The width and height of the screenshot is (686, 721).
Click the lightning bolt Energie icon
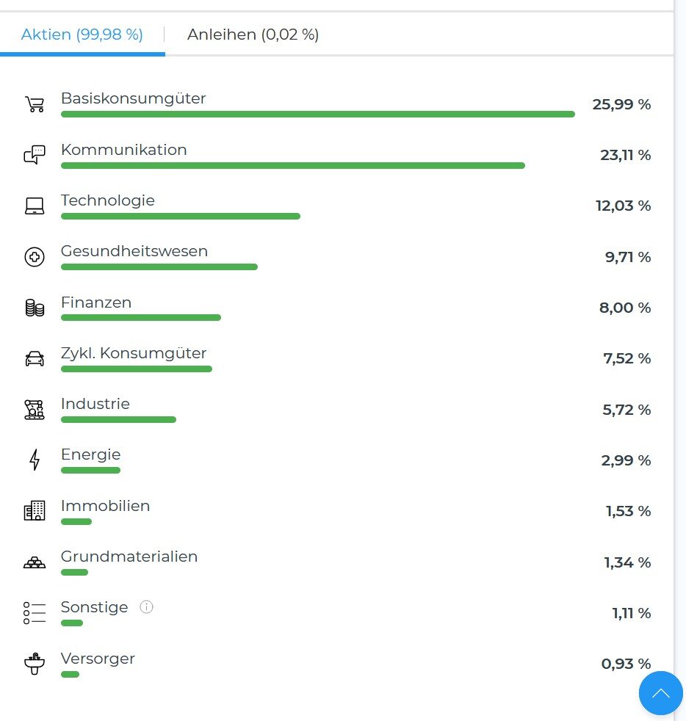pos(35,460)
